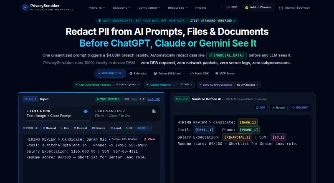Select the Legal profile
Viewport: 334px width, 183px height.
coord(116,128)
